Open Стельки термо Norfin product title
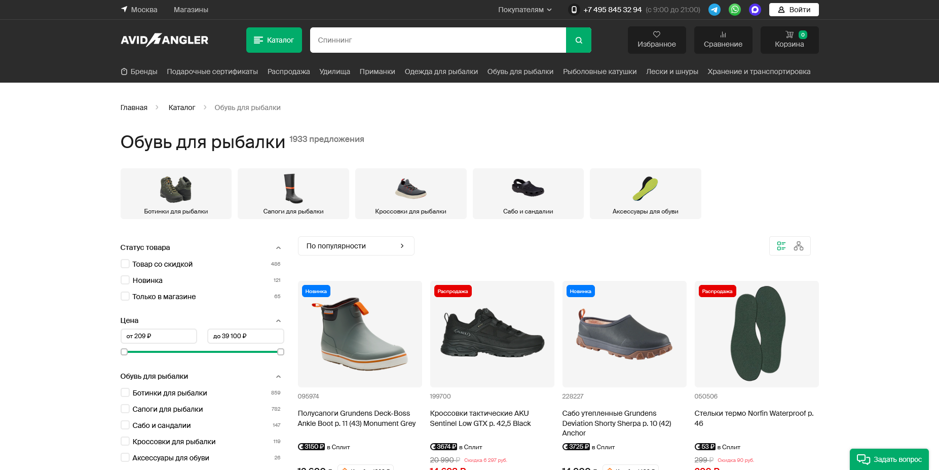This screenshot has height=470, width=939. (754, 418)
